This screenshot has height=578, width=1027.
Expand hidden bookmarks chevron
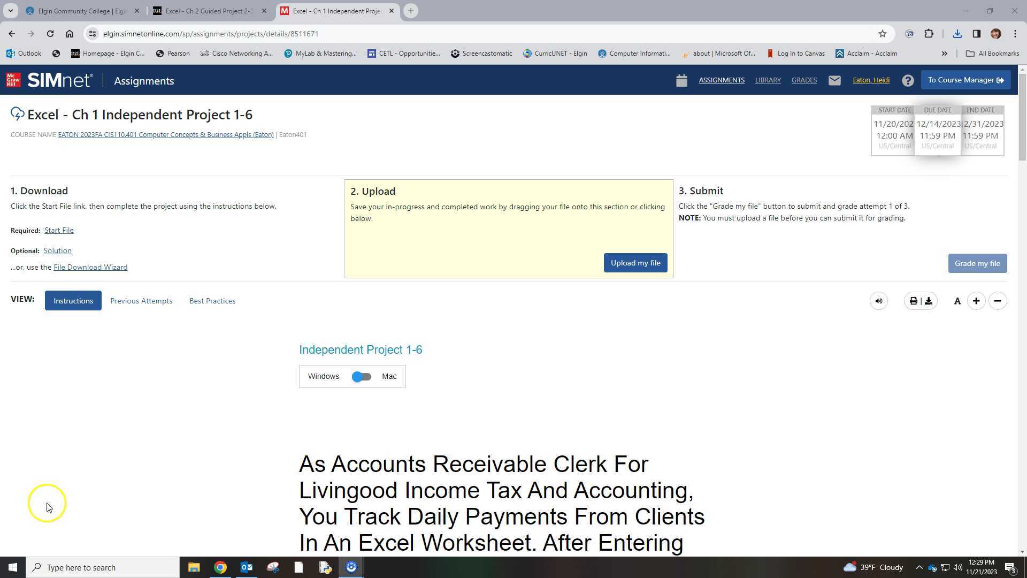pyautogui.click(x=944, y=54)
